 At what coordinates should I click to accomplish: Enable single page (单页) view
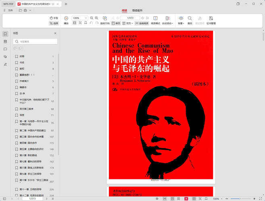point(116,23)
